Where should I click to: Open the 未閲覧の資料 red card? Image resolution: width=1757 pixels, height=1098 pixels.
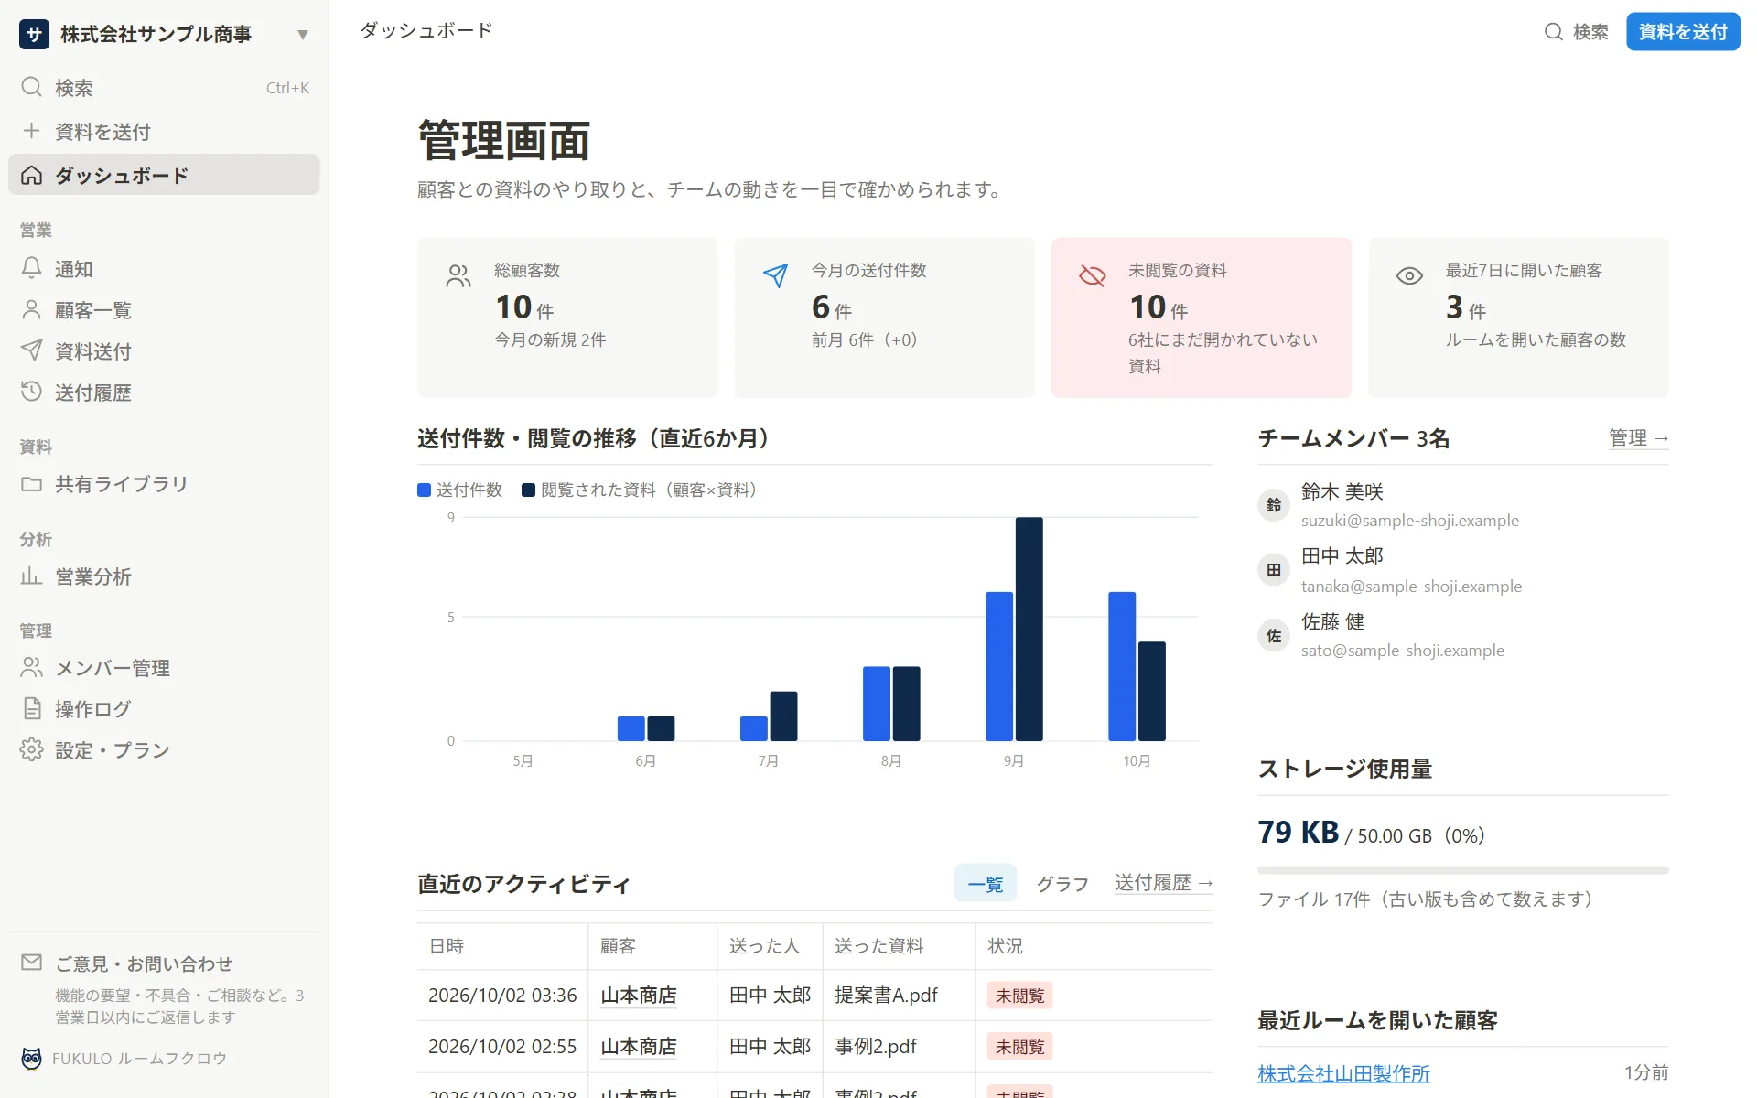point(1202,318)
